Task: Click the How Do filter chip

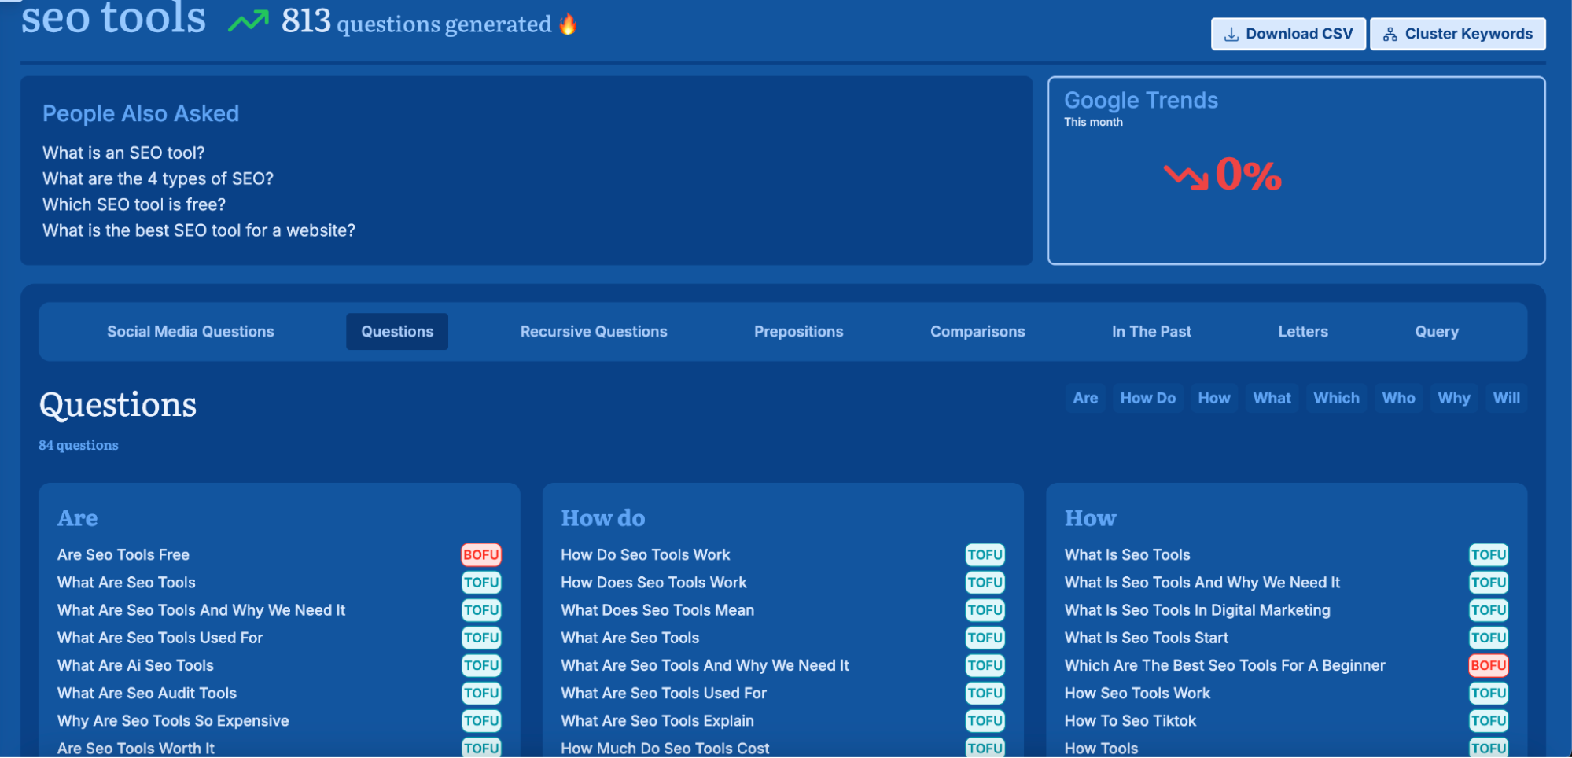Action: [1147, 398]
